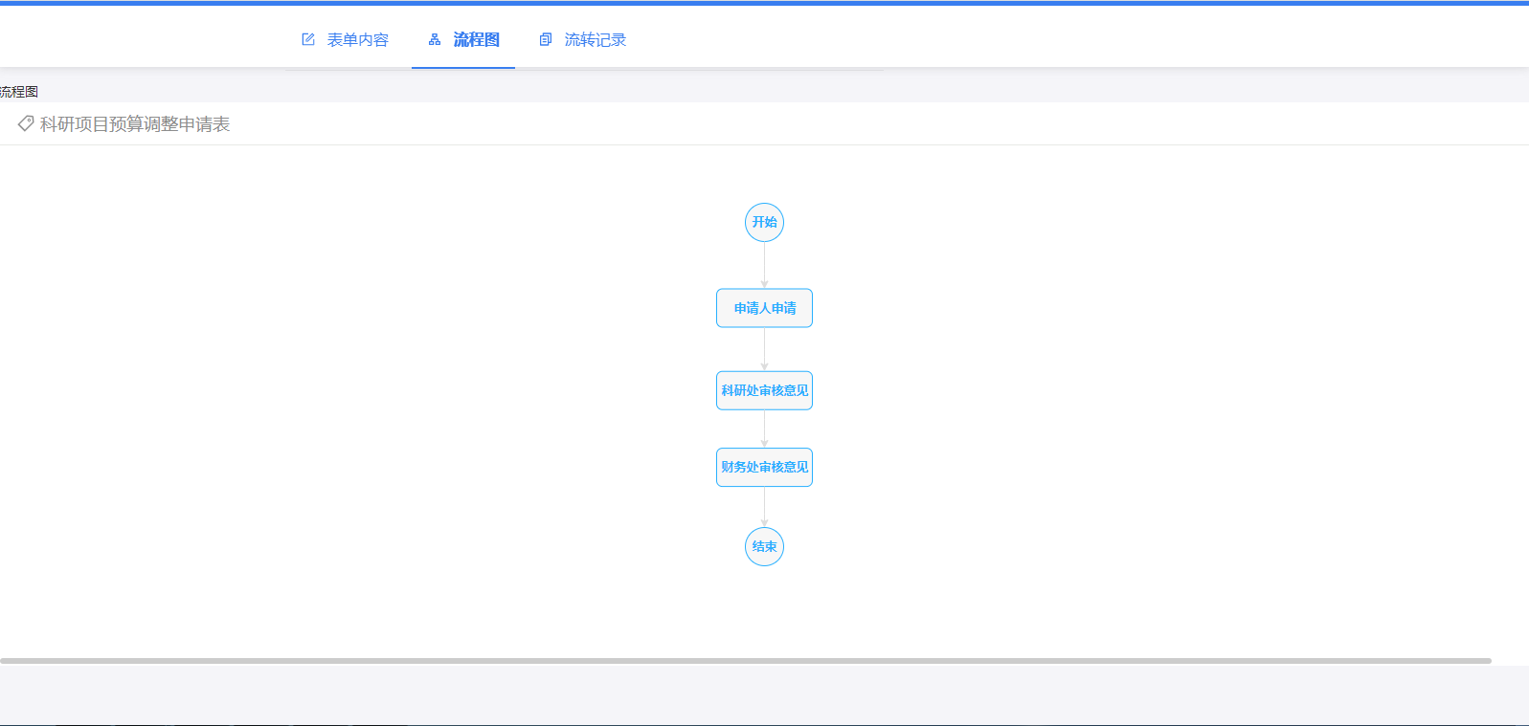The image size is (1529, 726).
Task: Click the arrow from 财务处审核意见 to 结束
Action: click(x=764, y=507)
